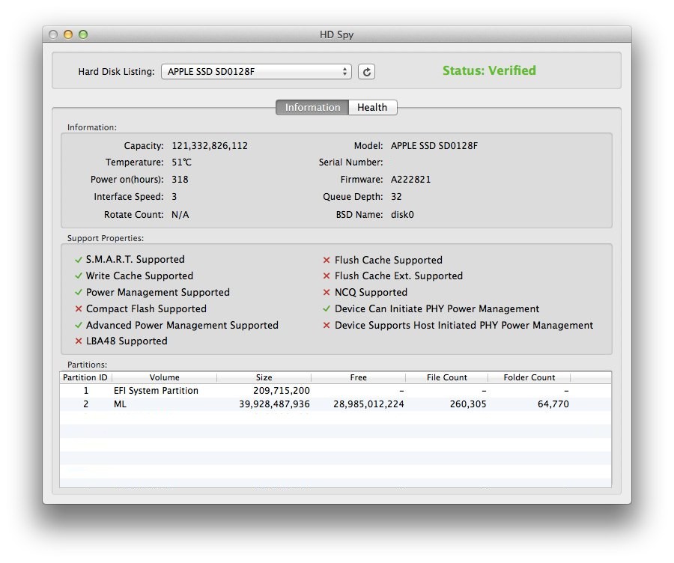The width and height of the screenshot is (674, 563).
Task: Click the NCQ Supported red X icon
Action: [x=327, y=292]
